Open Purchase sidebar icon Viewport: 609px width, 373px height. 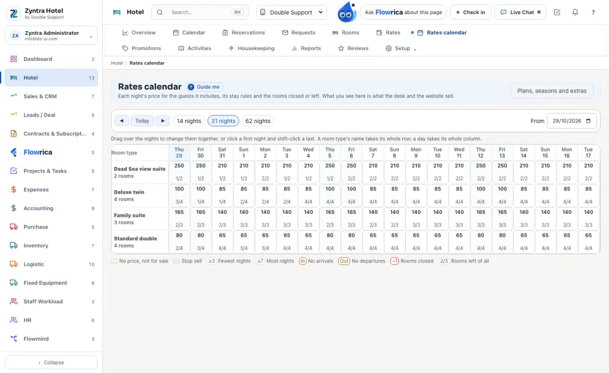[x=13, y=226]
